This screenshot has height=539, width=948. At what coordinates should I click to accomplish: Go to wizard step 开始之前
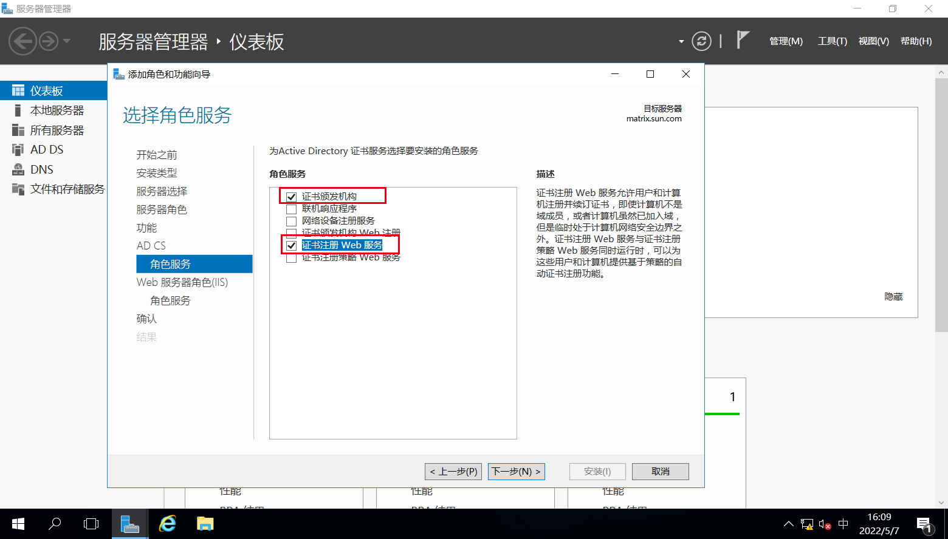(x=157, y=155)
